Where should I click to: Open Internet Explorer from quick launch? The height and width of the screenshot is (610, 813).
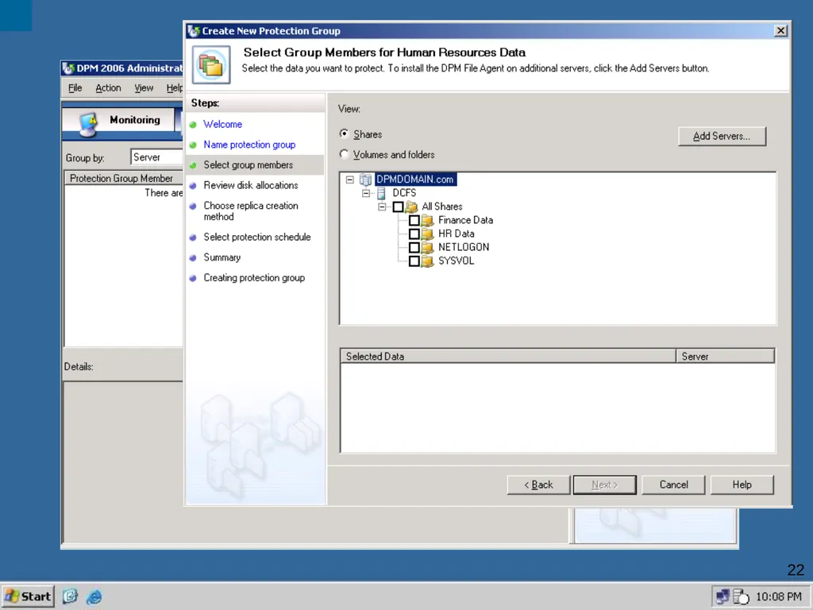pos(94,596)
